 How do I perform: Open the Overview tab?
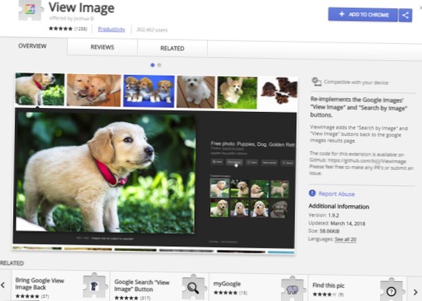point(32,46)
